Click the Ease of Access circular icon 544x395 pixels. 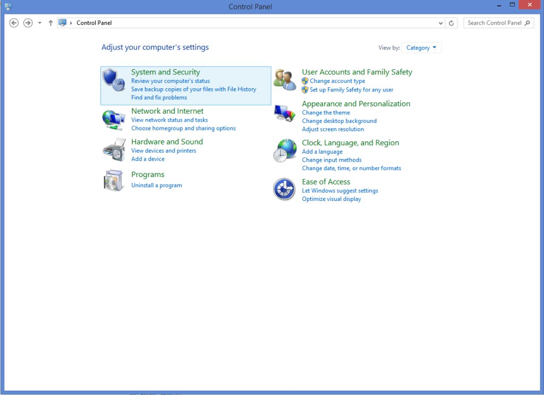coord(284,189)
